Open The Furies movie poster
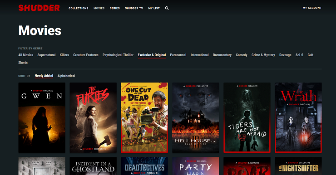The width and height of the screenshot is (336, 175). point(93,118)
